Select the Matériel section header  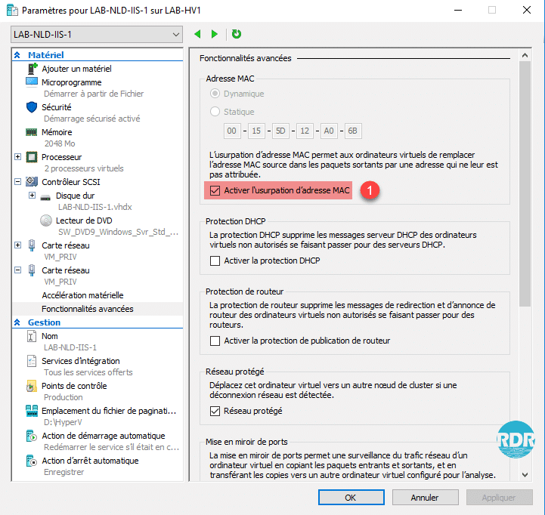click(x=46, y=55)
